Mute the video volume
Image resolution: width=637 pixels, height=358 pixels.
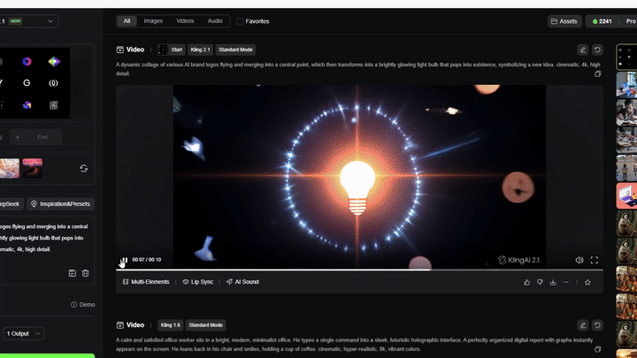579,261
